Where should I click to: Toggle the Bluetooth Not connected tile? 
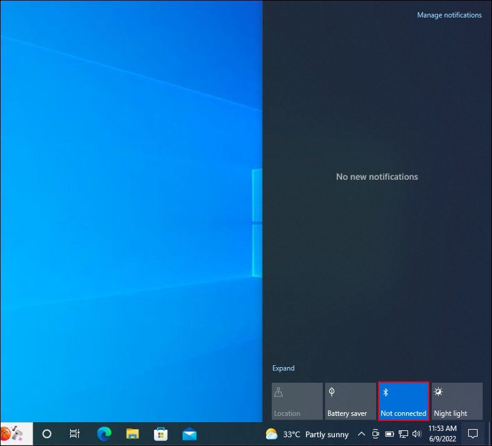pos(404,401)
